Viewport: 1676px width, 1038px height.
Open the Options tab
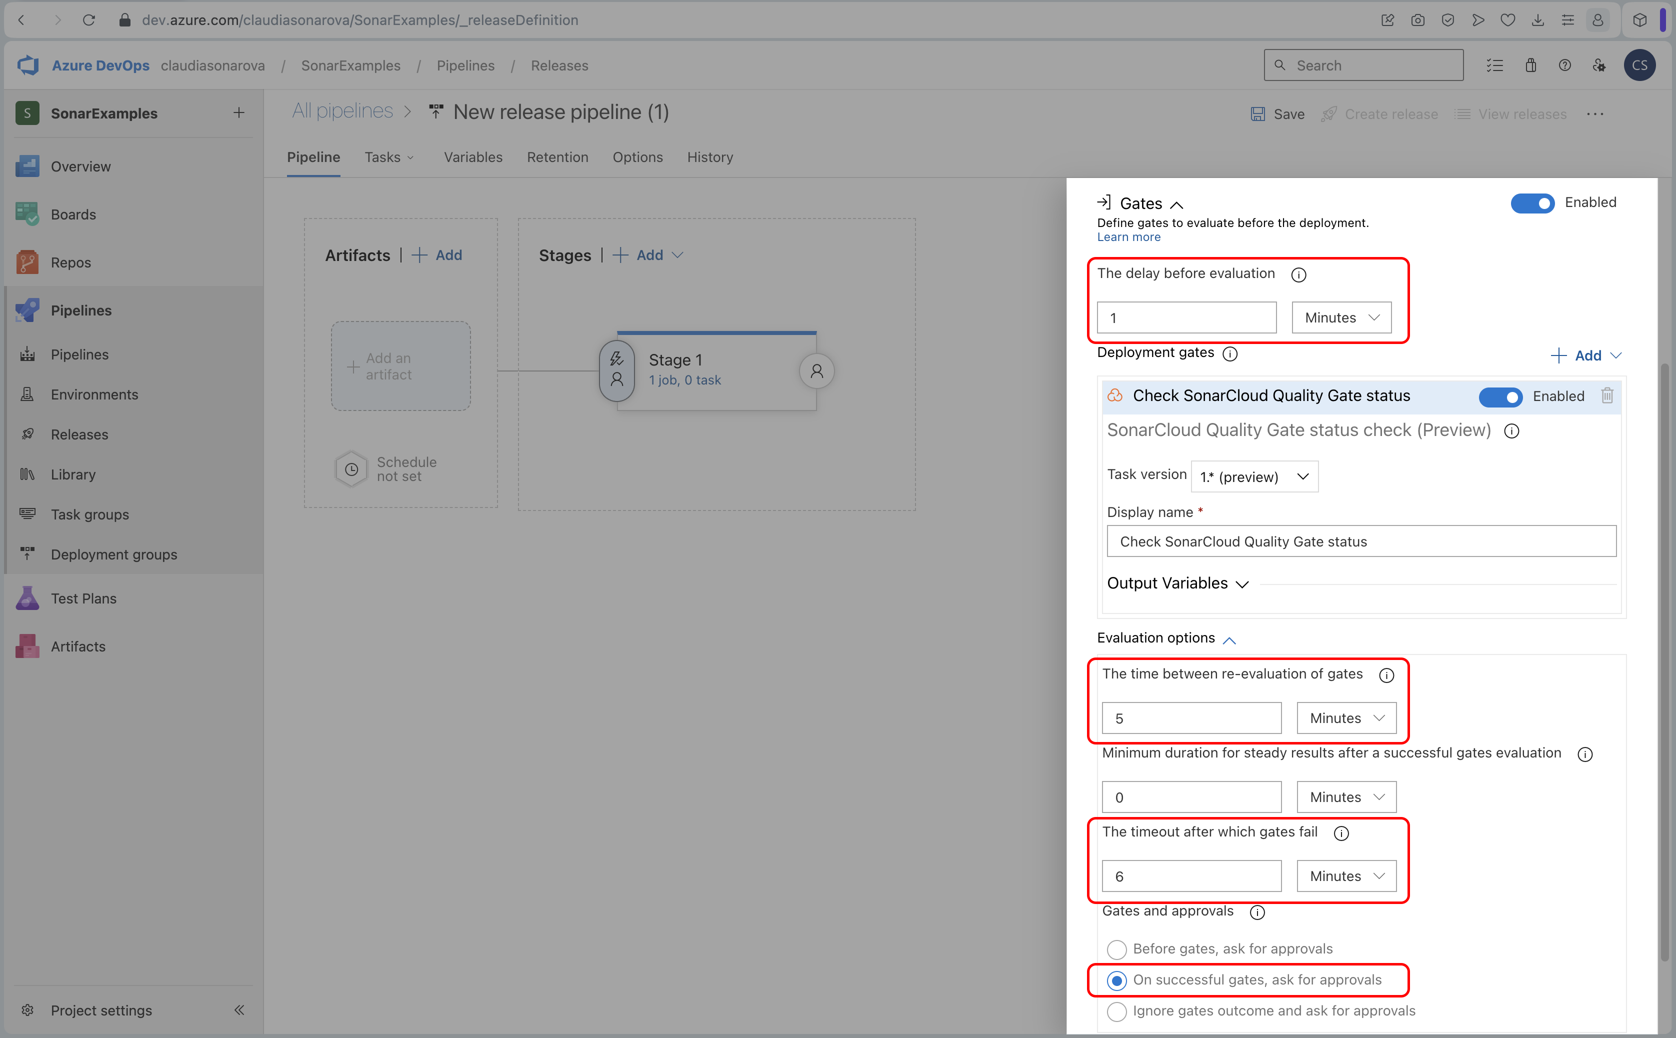(x=637, y=157)
